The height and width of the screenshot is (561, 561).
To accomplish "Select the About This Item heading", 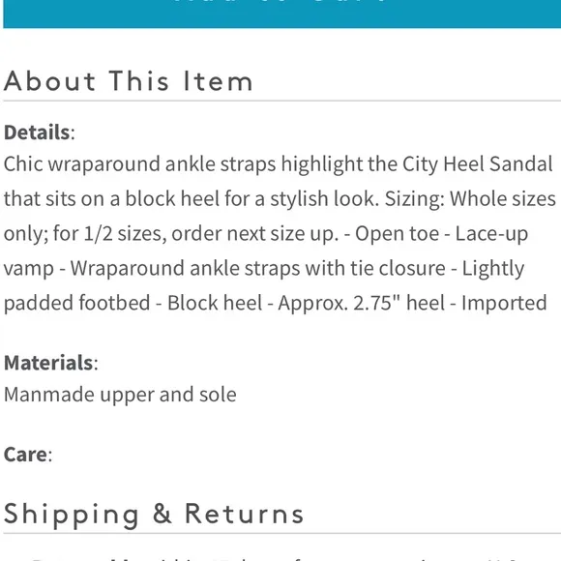I will 128,81.
